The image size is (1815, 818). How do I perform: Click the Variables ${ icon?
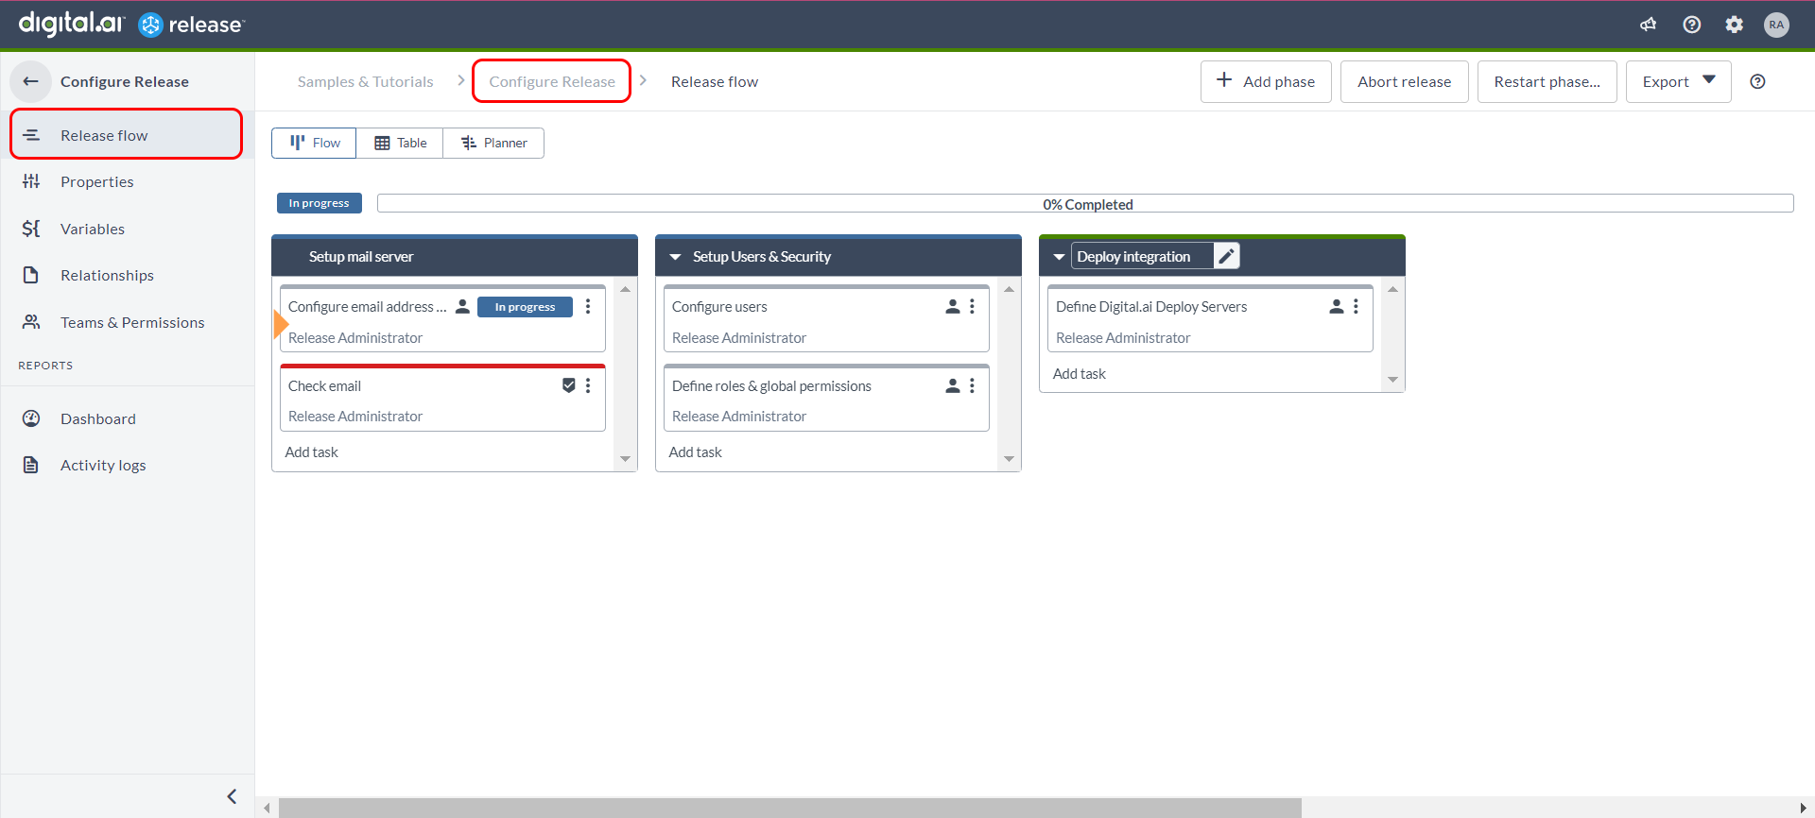(31, 229)
